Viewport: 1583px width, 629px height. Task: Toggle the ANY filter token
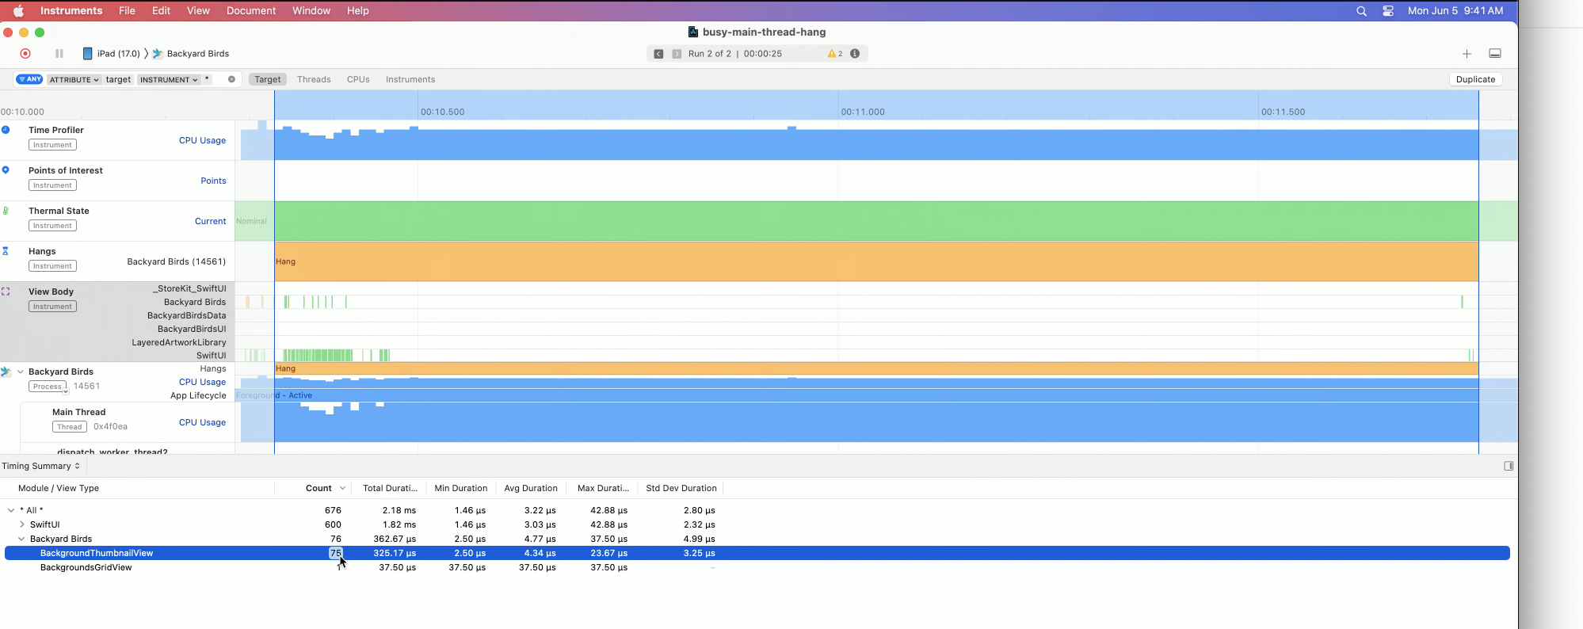[x=29, y=79]
